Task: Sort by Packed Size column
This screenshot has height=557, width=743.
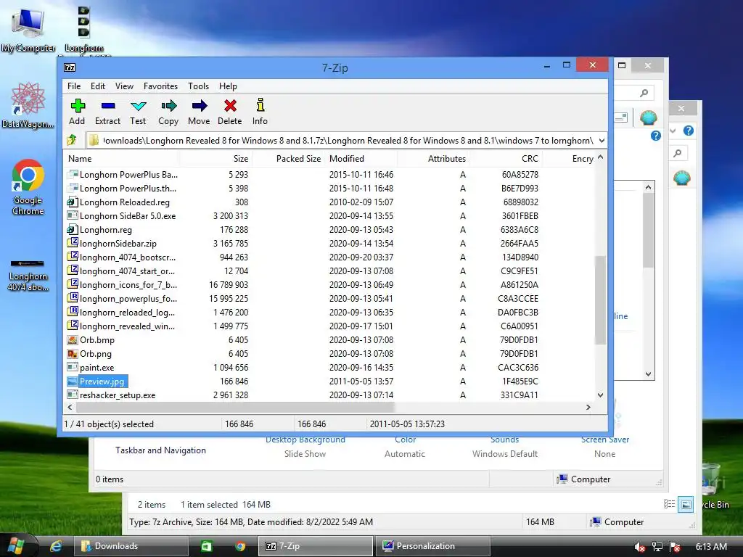Action: [x=288, y=159]
